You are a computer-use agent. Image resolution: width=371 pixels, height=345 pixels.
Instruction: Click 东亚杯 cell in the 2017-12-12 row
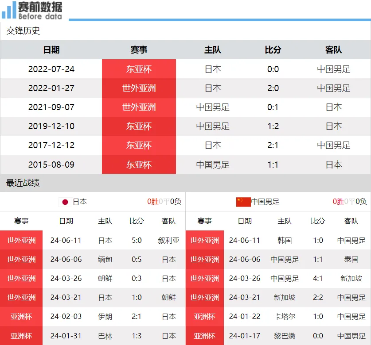(139, 145)
